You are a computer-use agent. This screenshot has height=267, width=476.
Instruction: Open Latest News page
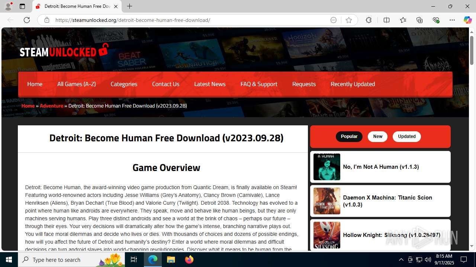210,84
